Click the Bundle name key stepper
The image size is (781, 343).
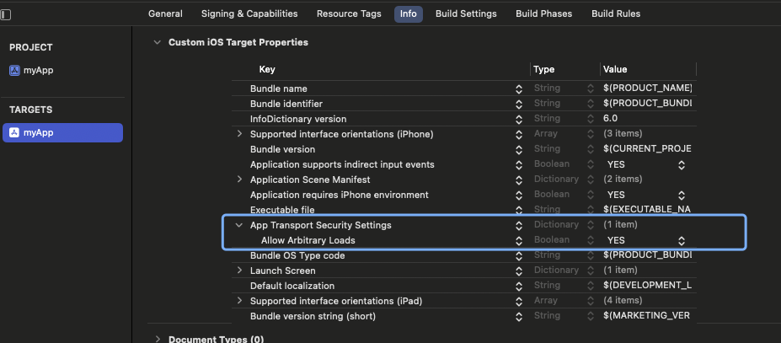518,88
